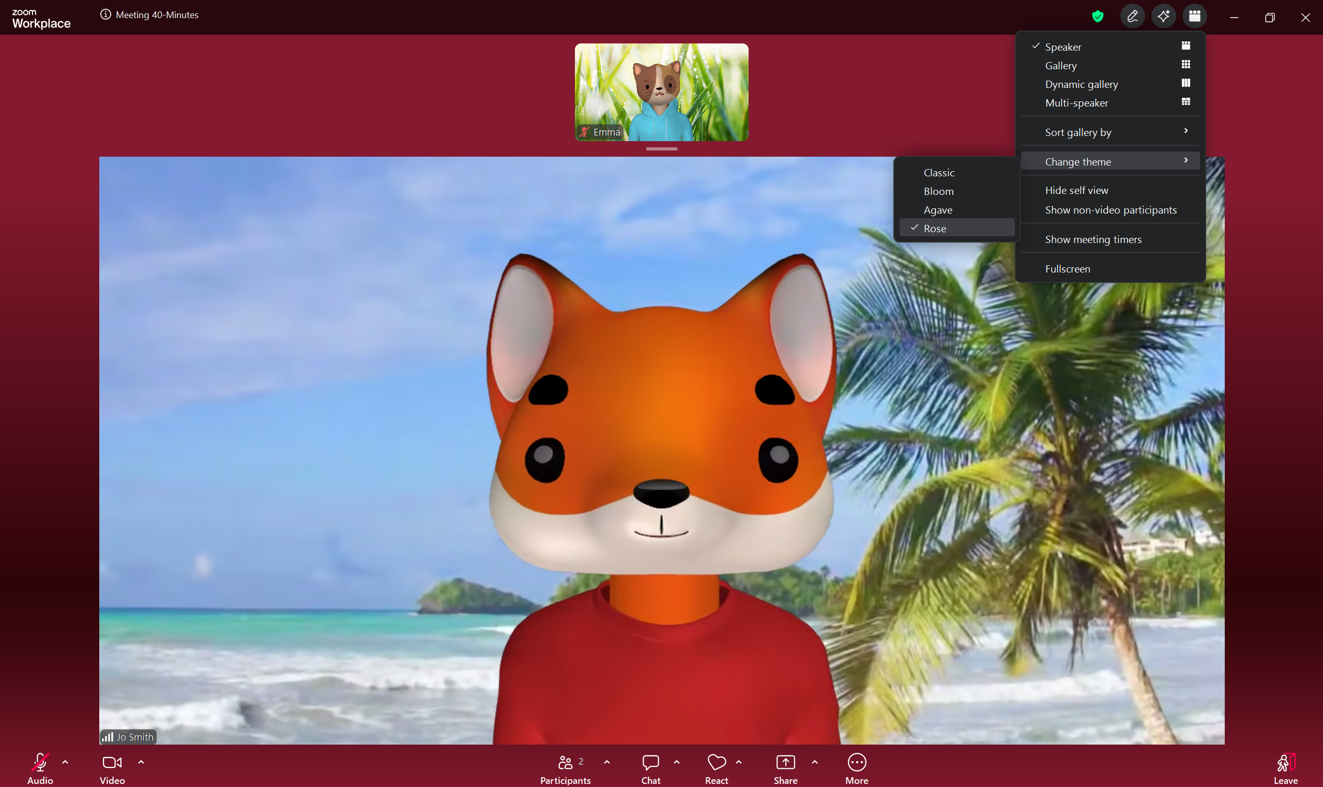Choose Show non-video participants
Screen dimensions: 1323x787
click(1110, 209)
